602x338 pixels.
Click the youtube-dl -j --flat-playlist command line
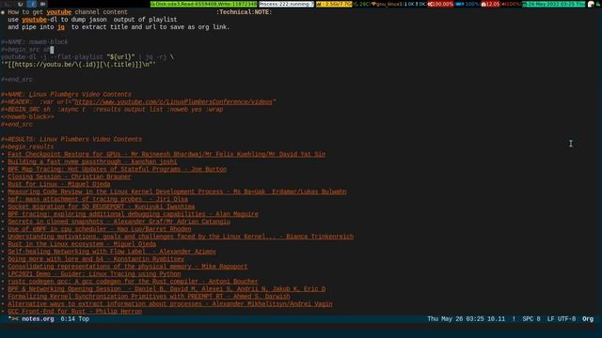point(87,57)
